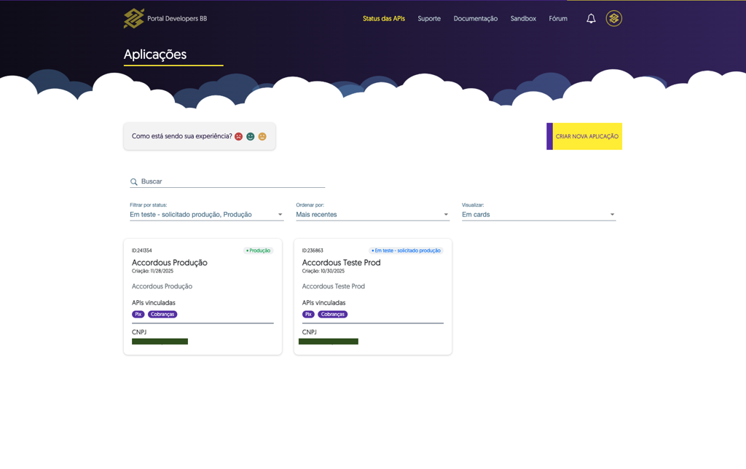Screen dimensions: 746x469
Task: Select the green happy face rating
Action: tap(251, 136)
